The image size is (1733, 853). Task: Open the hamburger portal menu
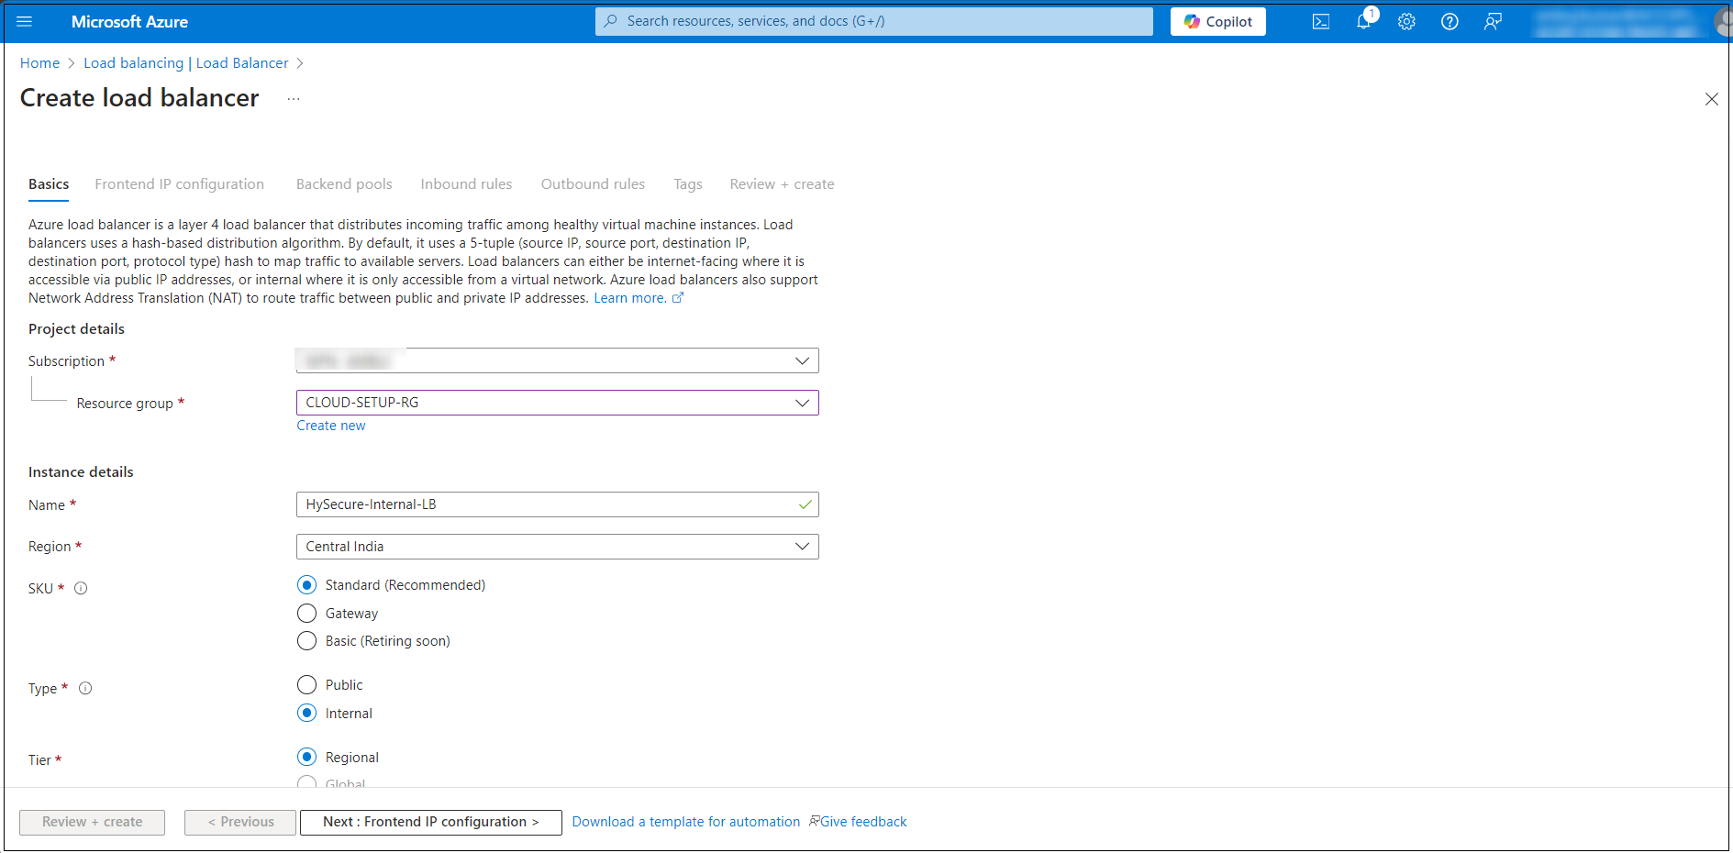[x=25, y=21]
